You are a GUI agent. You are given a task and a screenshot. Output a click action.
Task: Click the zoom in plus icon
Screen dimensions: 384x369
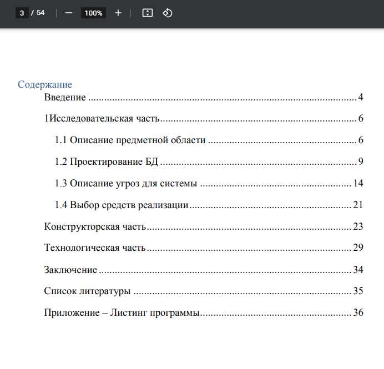point(118,13)
